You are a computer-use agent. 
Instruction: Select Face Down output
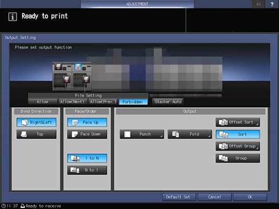tap(87, 134)
